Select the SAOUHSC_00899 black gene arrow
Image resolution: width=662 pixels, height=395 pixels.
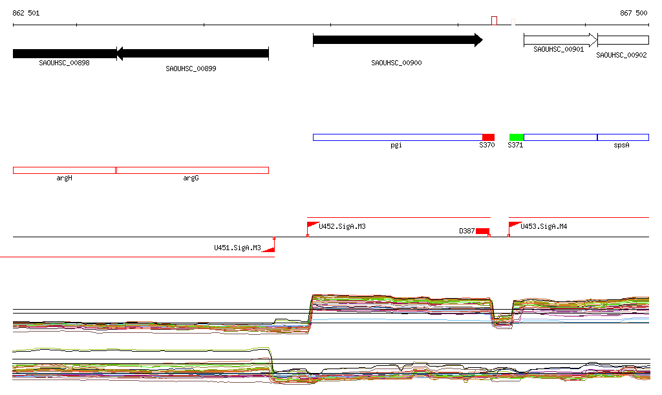click(x=193, y=54)
